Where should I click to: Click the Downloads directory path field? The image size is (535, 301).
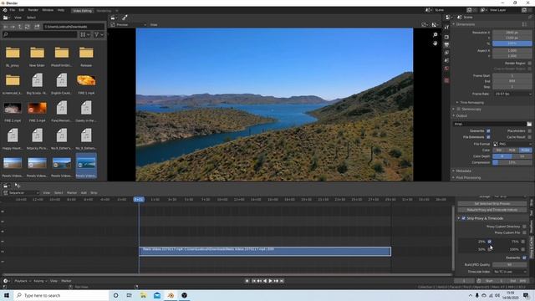(x=74, y=26)
